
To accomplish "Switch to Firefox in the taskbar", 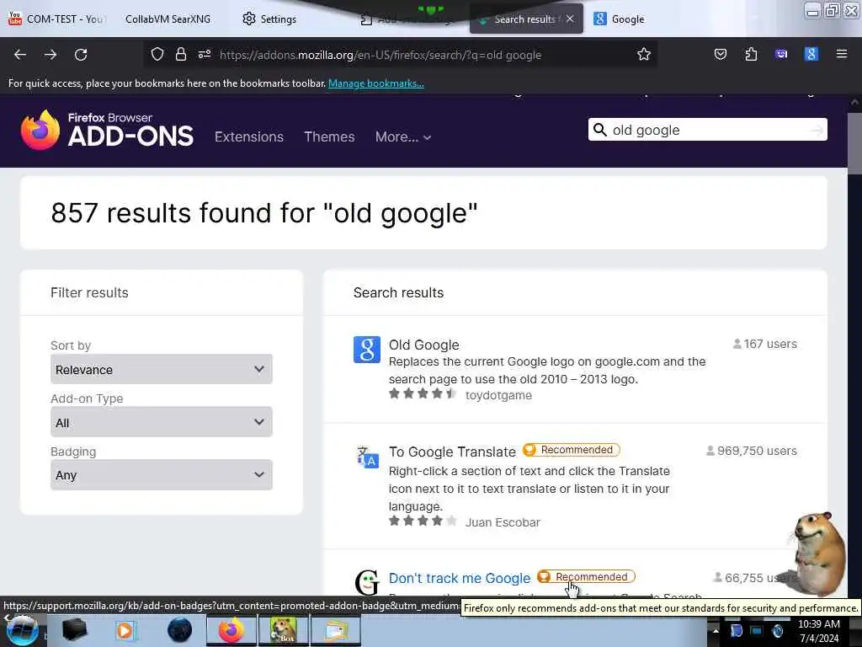I will [x=231, y=630].
